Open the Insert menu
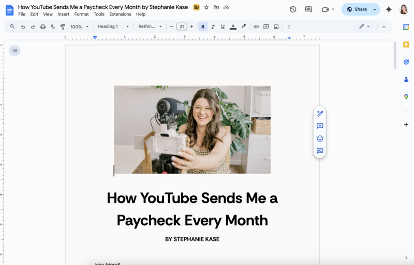Viewport: 414px width, 265px height. [x=63, y=14]
